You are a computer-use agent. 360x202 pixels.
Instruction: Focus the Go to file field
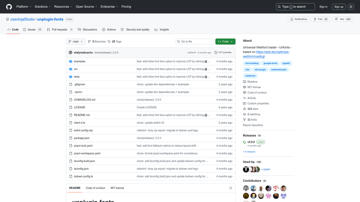tap(194, 41)
